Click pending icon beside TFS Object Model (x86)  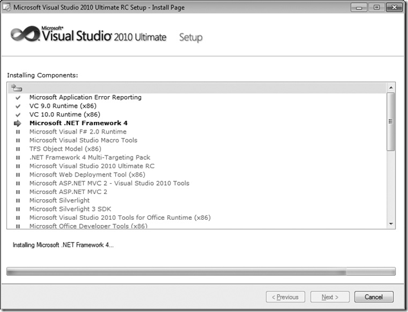pos(18,149)
